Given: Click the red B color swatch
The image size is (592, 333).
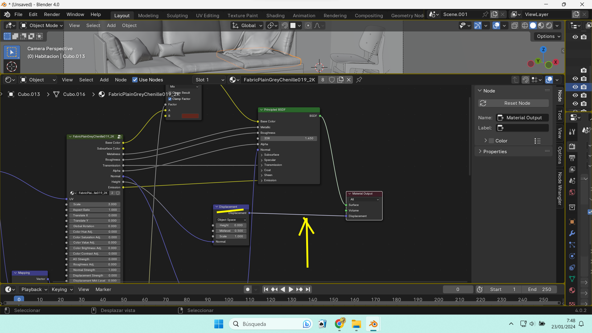Looking at the screenshot, I should (x=190, y=116).
